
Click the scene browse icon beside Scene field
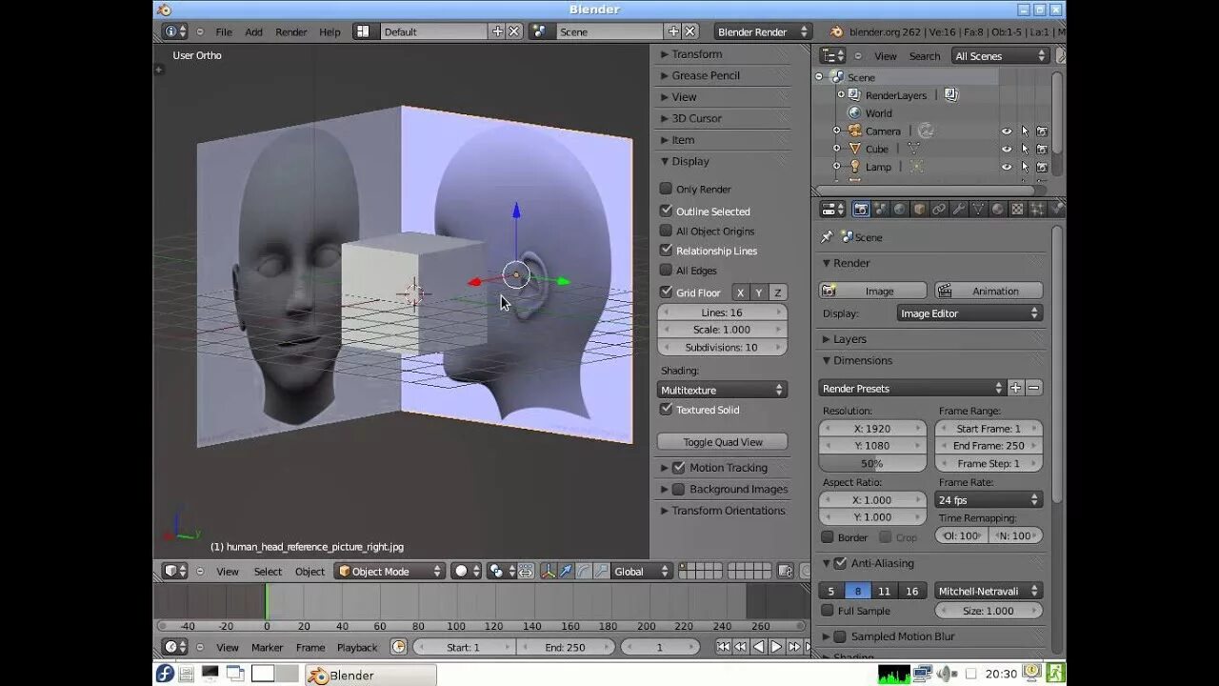pos(540,31)
